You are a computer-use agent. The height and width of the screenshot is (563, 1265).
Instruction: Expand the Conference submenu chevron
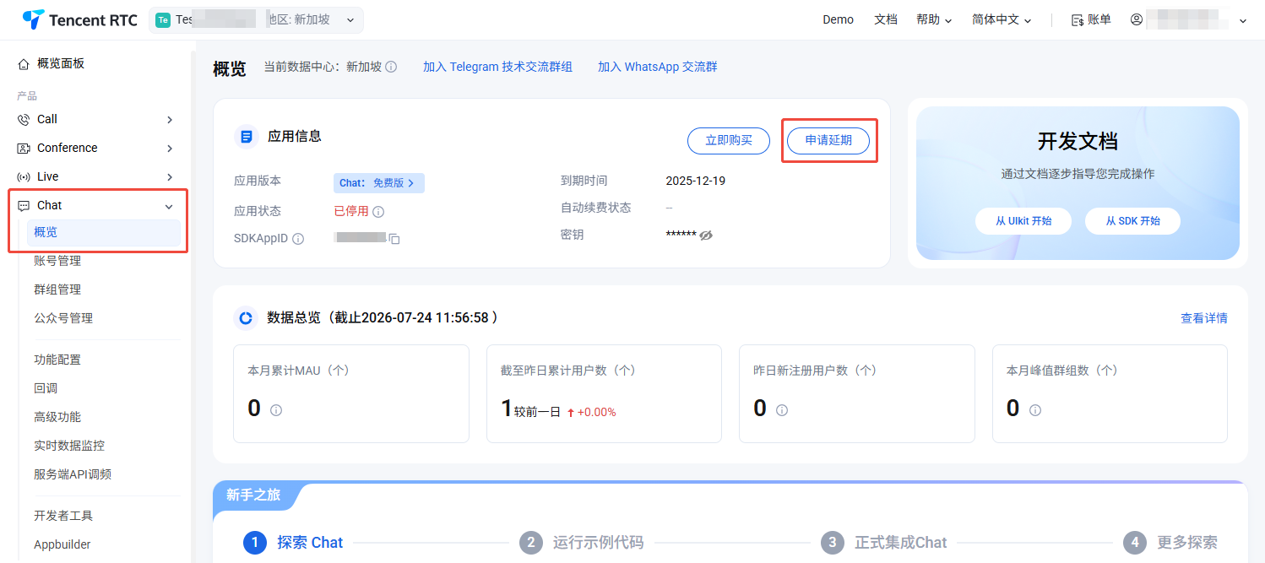[170, 149]
